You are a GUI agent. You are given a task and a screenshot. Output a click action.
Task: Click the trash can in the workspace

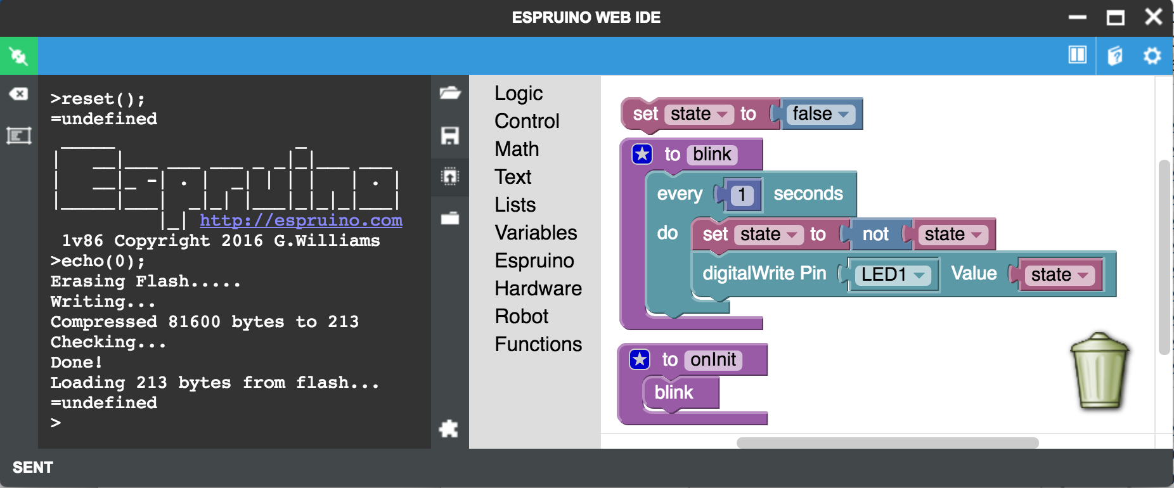1100,370
